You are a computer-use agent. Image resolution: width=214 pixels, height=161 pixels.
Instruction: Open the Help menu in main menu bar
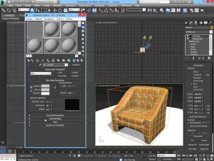pyautogui.click(x=137, y=5)
